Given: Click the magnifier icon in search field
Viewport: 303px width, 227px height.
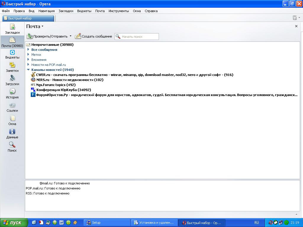Looking at the screenshot, I should 118,36.
